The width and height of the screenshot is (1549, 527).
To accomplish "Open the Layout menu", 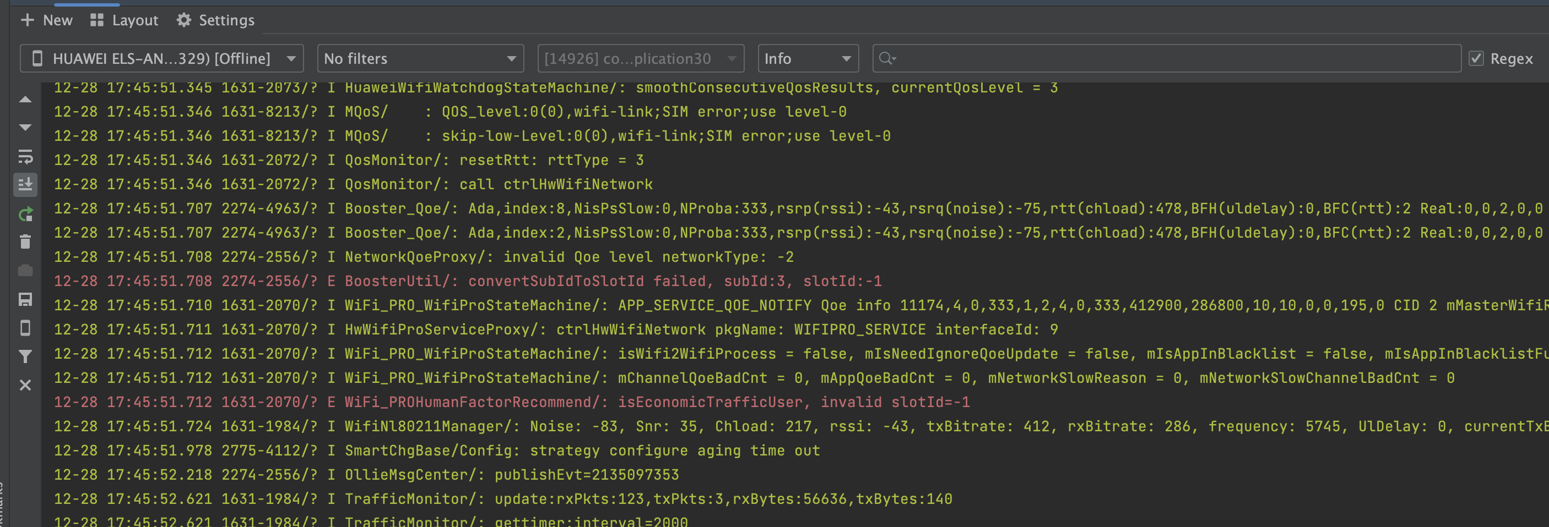I will [124, 20].
